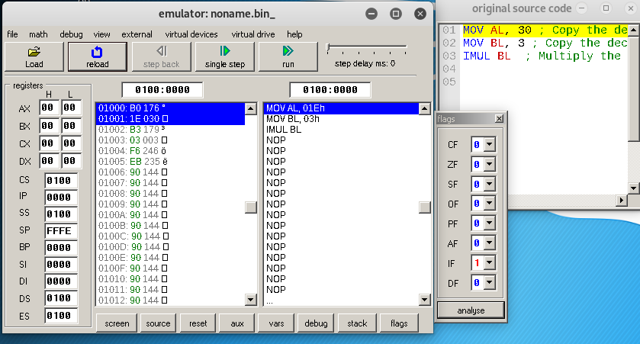Expand the ZF flag value dropdown
640x344 pixels.
[x=488, y=164]
